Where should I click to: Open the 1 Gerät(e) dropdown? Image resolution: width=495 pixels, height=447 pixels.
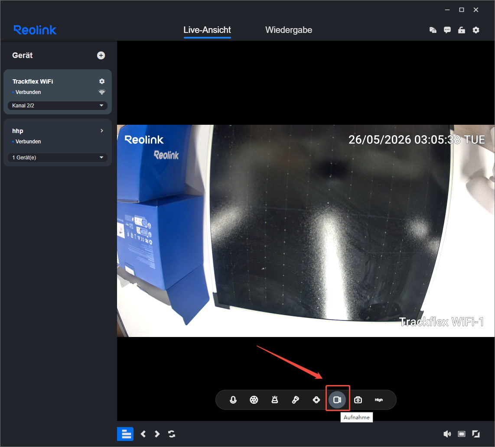pyautogui.click(x=58, y=157)
